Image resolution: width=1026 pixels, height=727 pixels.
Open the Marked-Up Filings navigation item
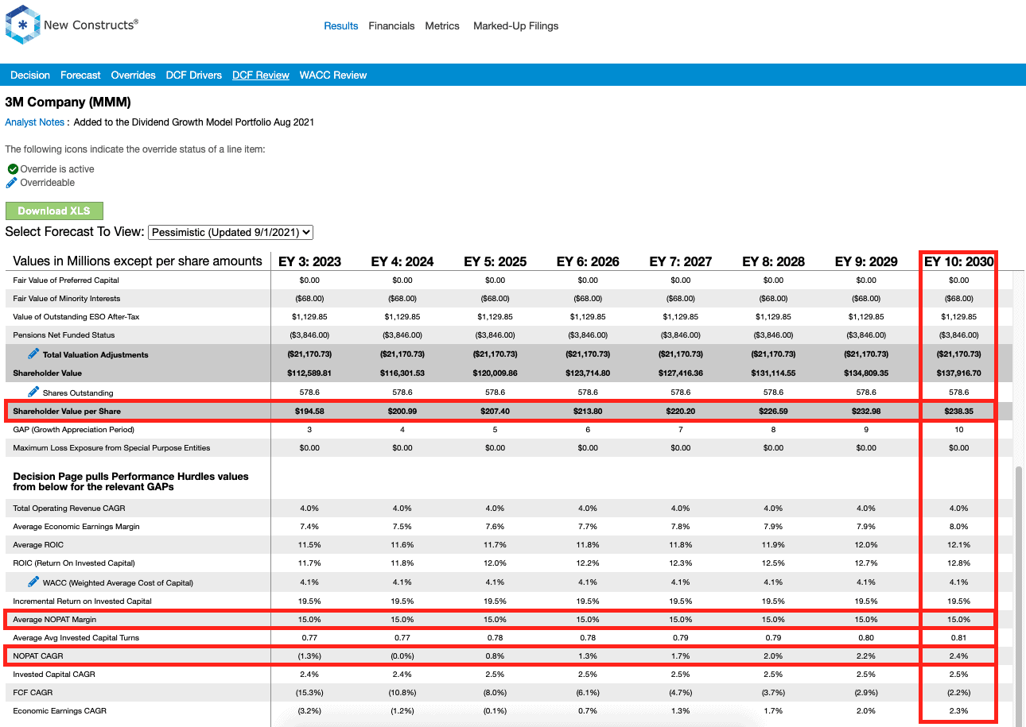(515, 26)
